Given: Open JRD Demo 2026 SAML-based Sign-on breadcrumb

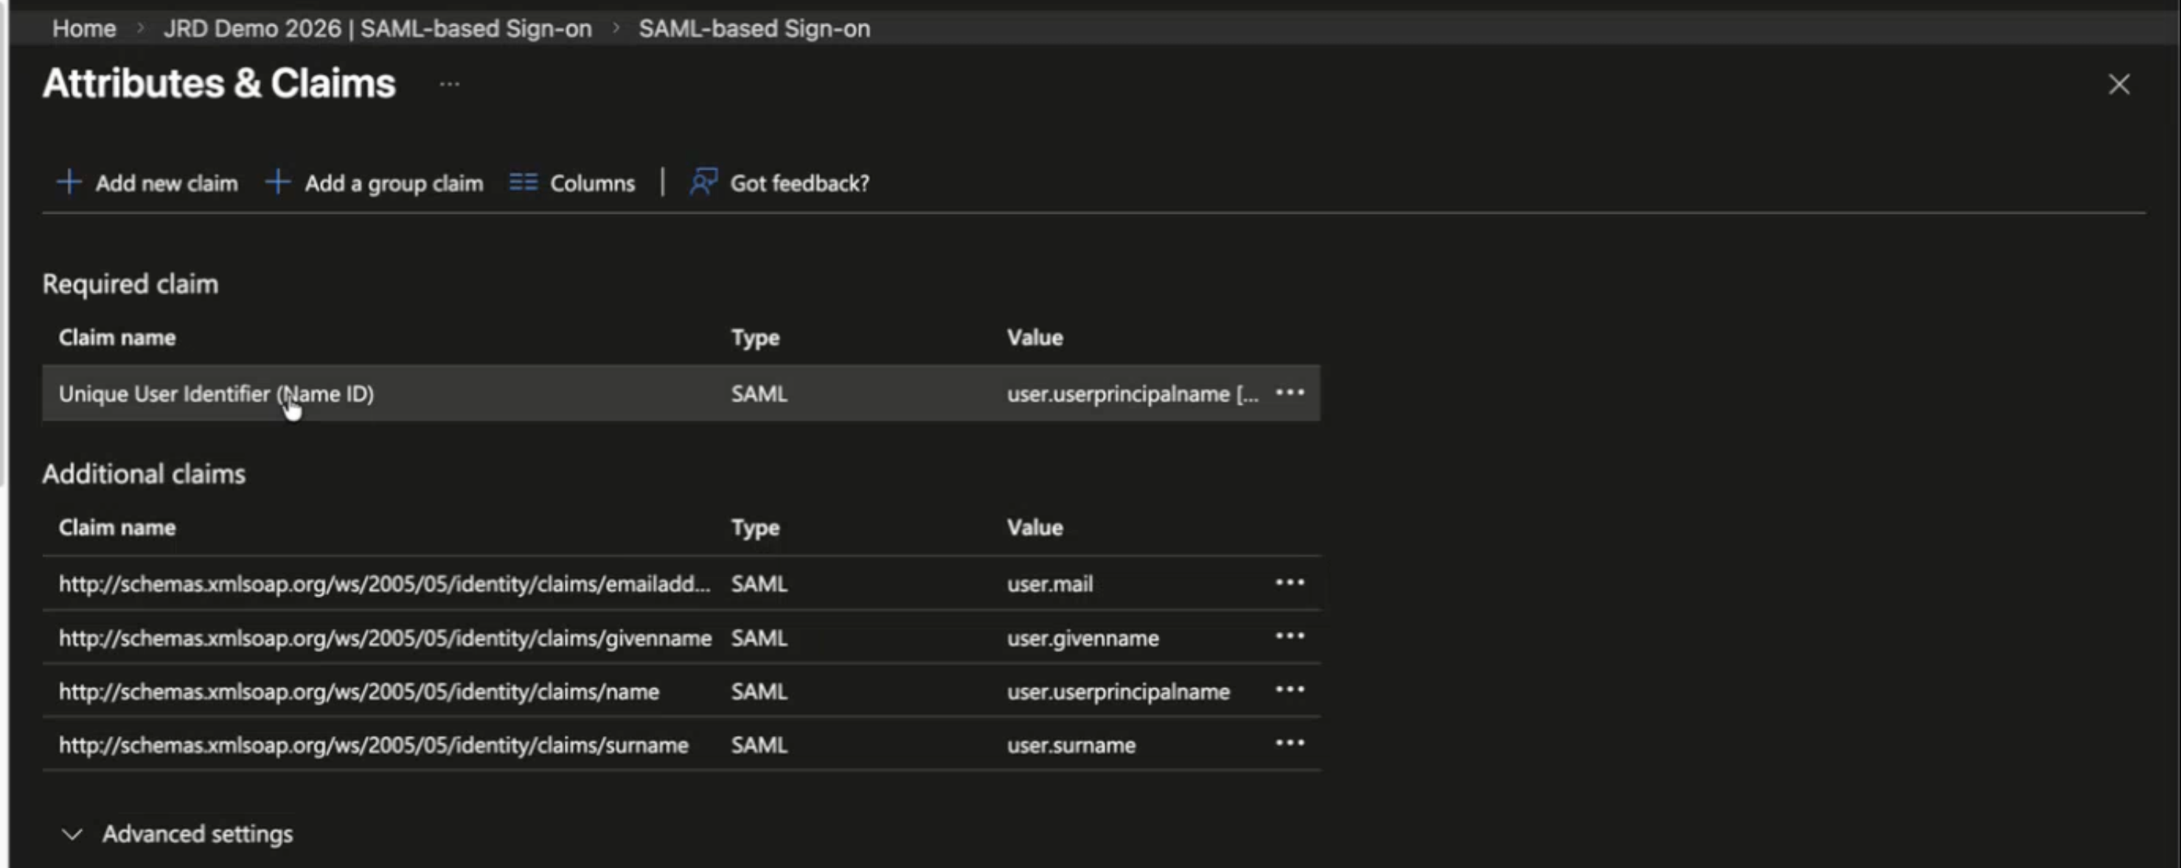Looking at the screenshot, I should (378, 28).
